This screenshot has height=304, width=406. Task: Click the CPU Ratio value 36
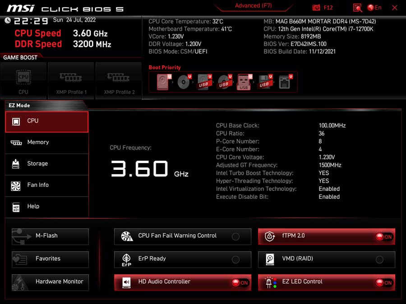click(322, 133)
